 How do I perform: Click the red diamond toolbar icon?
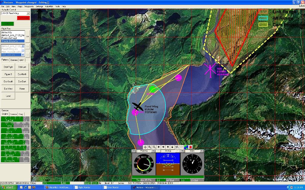tap(191, 147)
